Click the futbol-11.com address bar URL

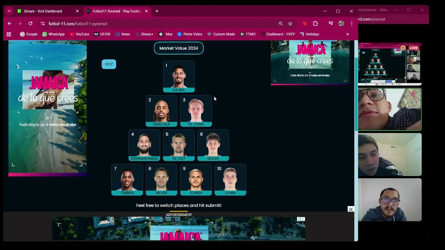coord(78,24)
